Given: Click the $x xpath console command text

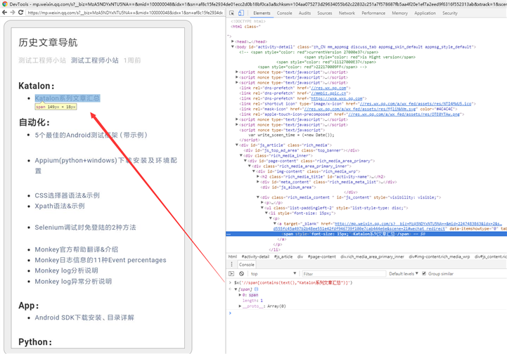Looking at the screenshot, I should (293, 282).
